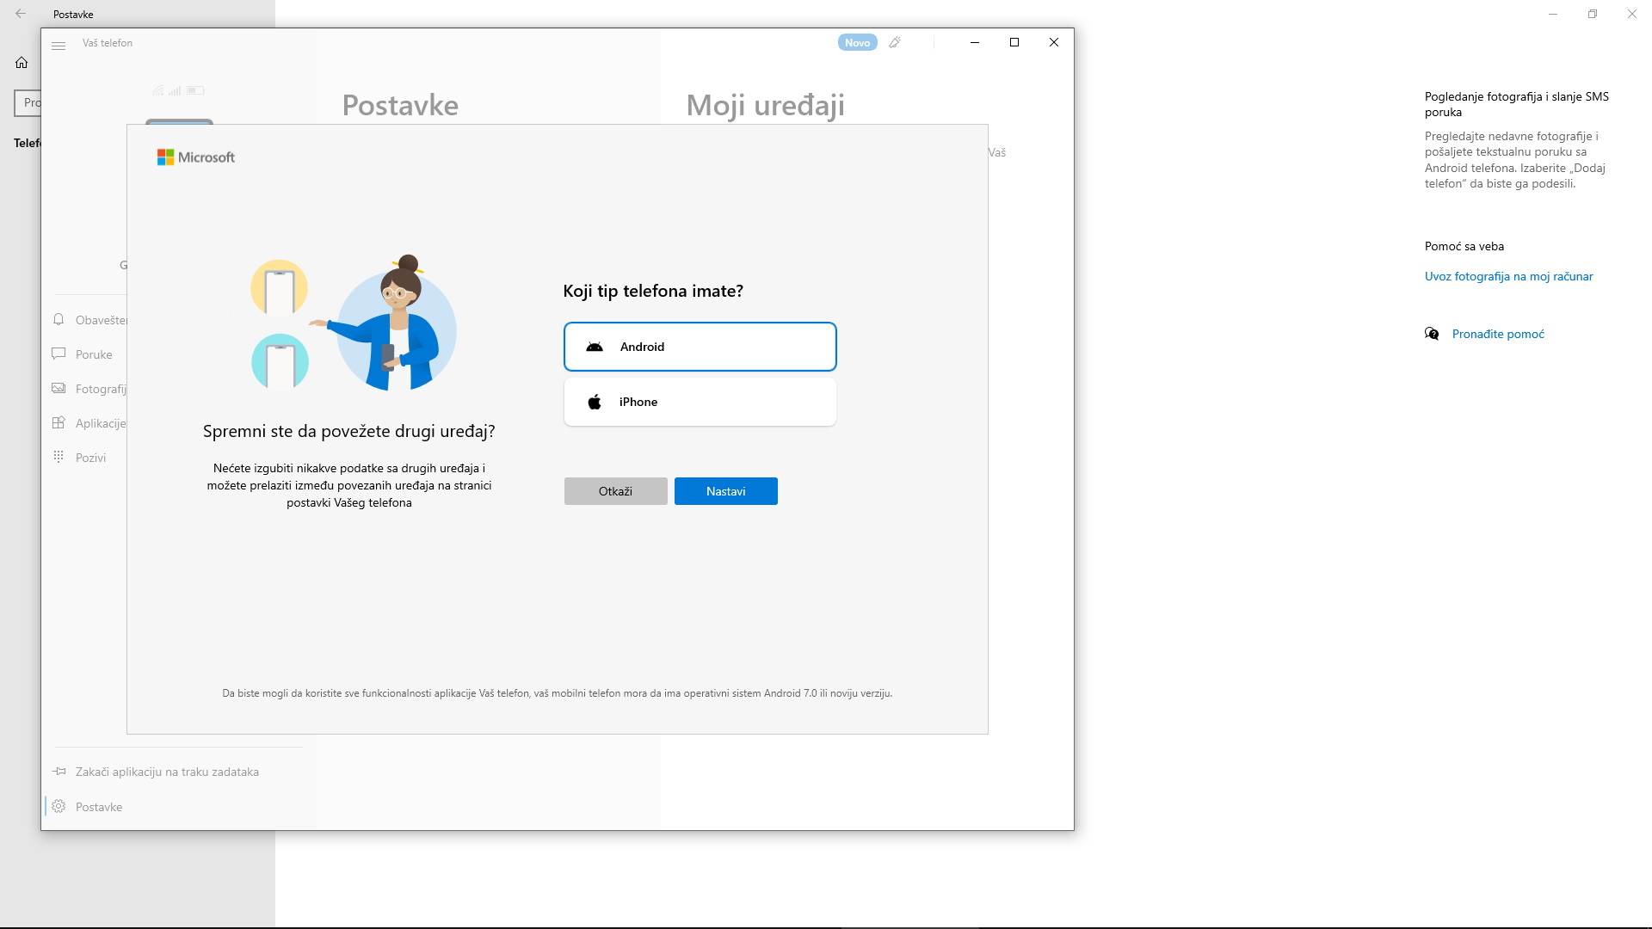This screenshot has width=1652, height=929.
Task: Click the feedback pen icon beside Novo
Action: coord(895,41)
